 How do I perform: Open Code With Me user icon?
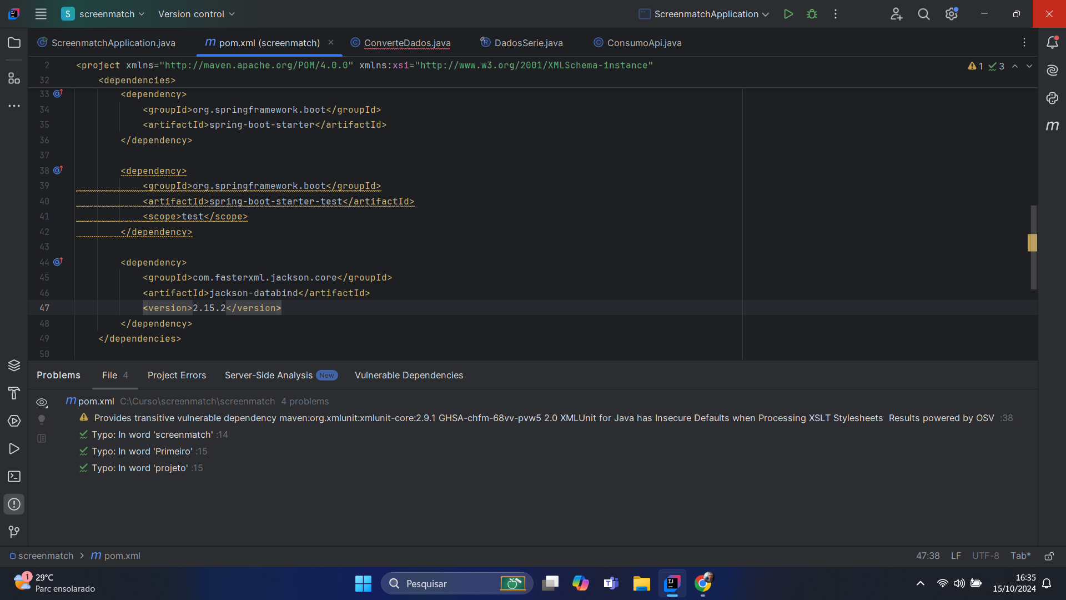pos(896,14)
